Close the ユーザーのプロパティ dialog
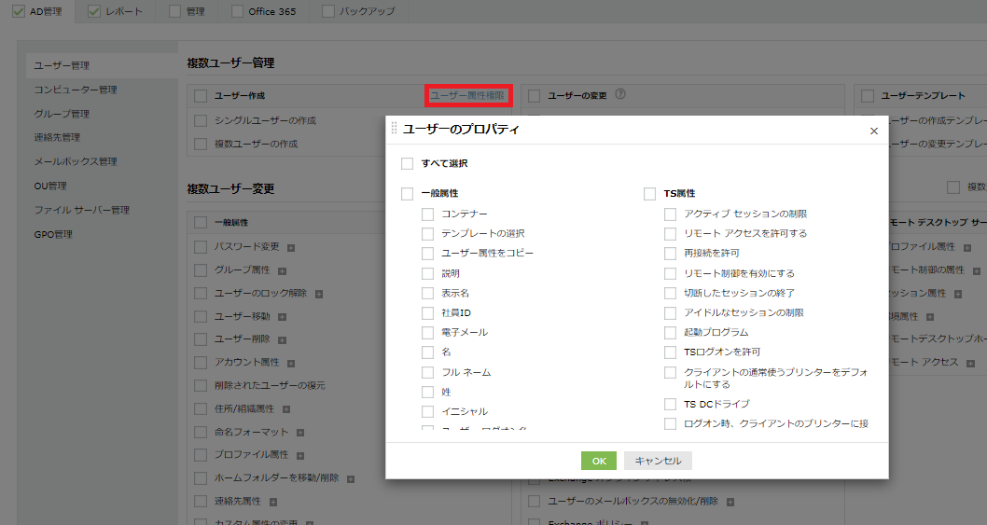The width and height of the screenshot is (987, 525). click(874, 131)
